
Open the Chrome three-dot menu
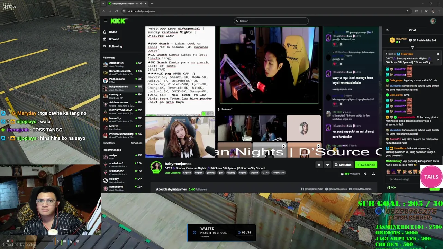[x=439, y=11]
